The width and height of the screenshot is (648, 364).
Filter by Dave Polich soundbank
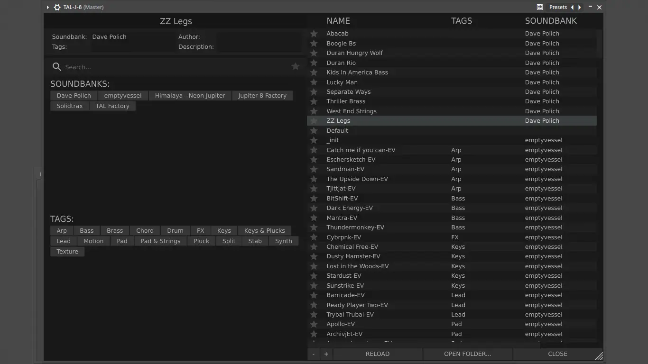pyautogui.click(x=74, y=96)
